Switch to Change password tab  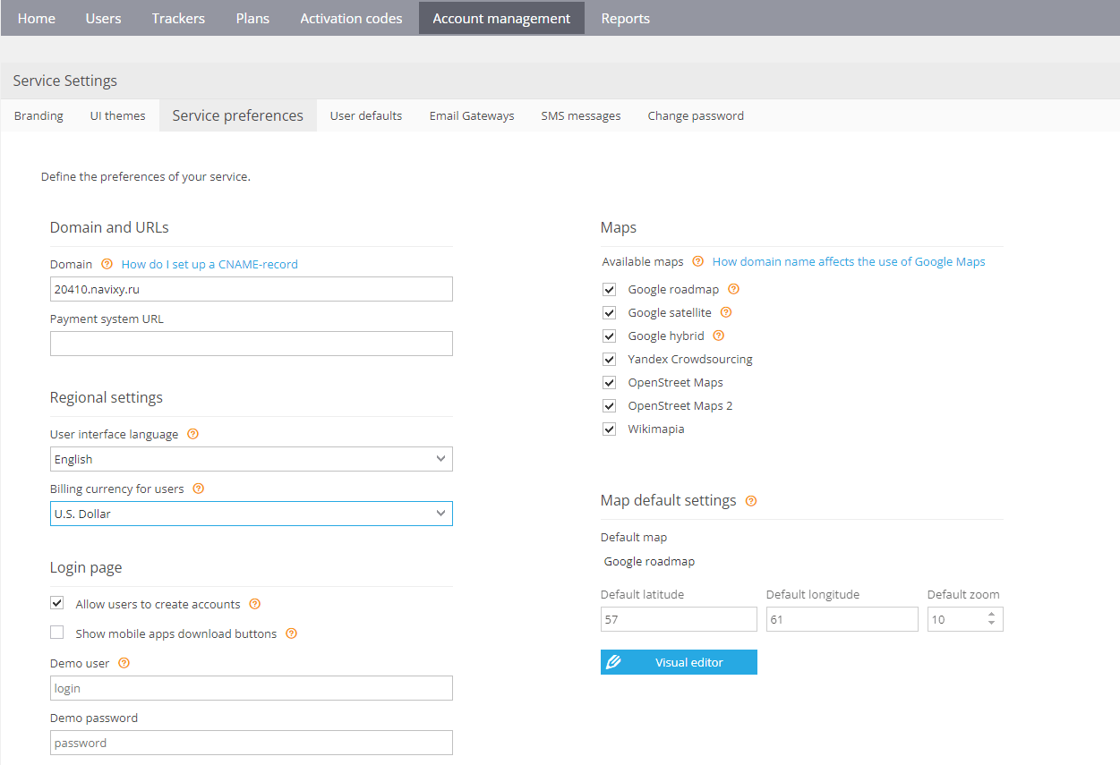pos(696,115)
